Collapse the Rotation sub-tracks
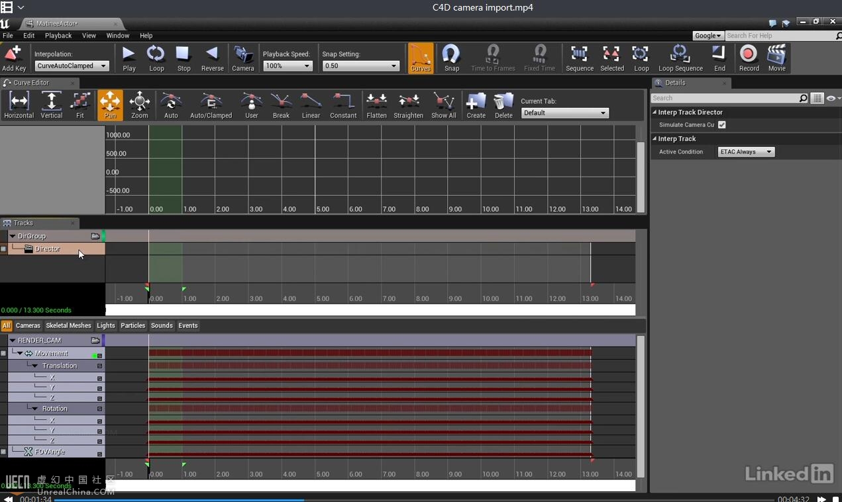The width and height of the screenshot is (842, 502). 35,409
